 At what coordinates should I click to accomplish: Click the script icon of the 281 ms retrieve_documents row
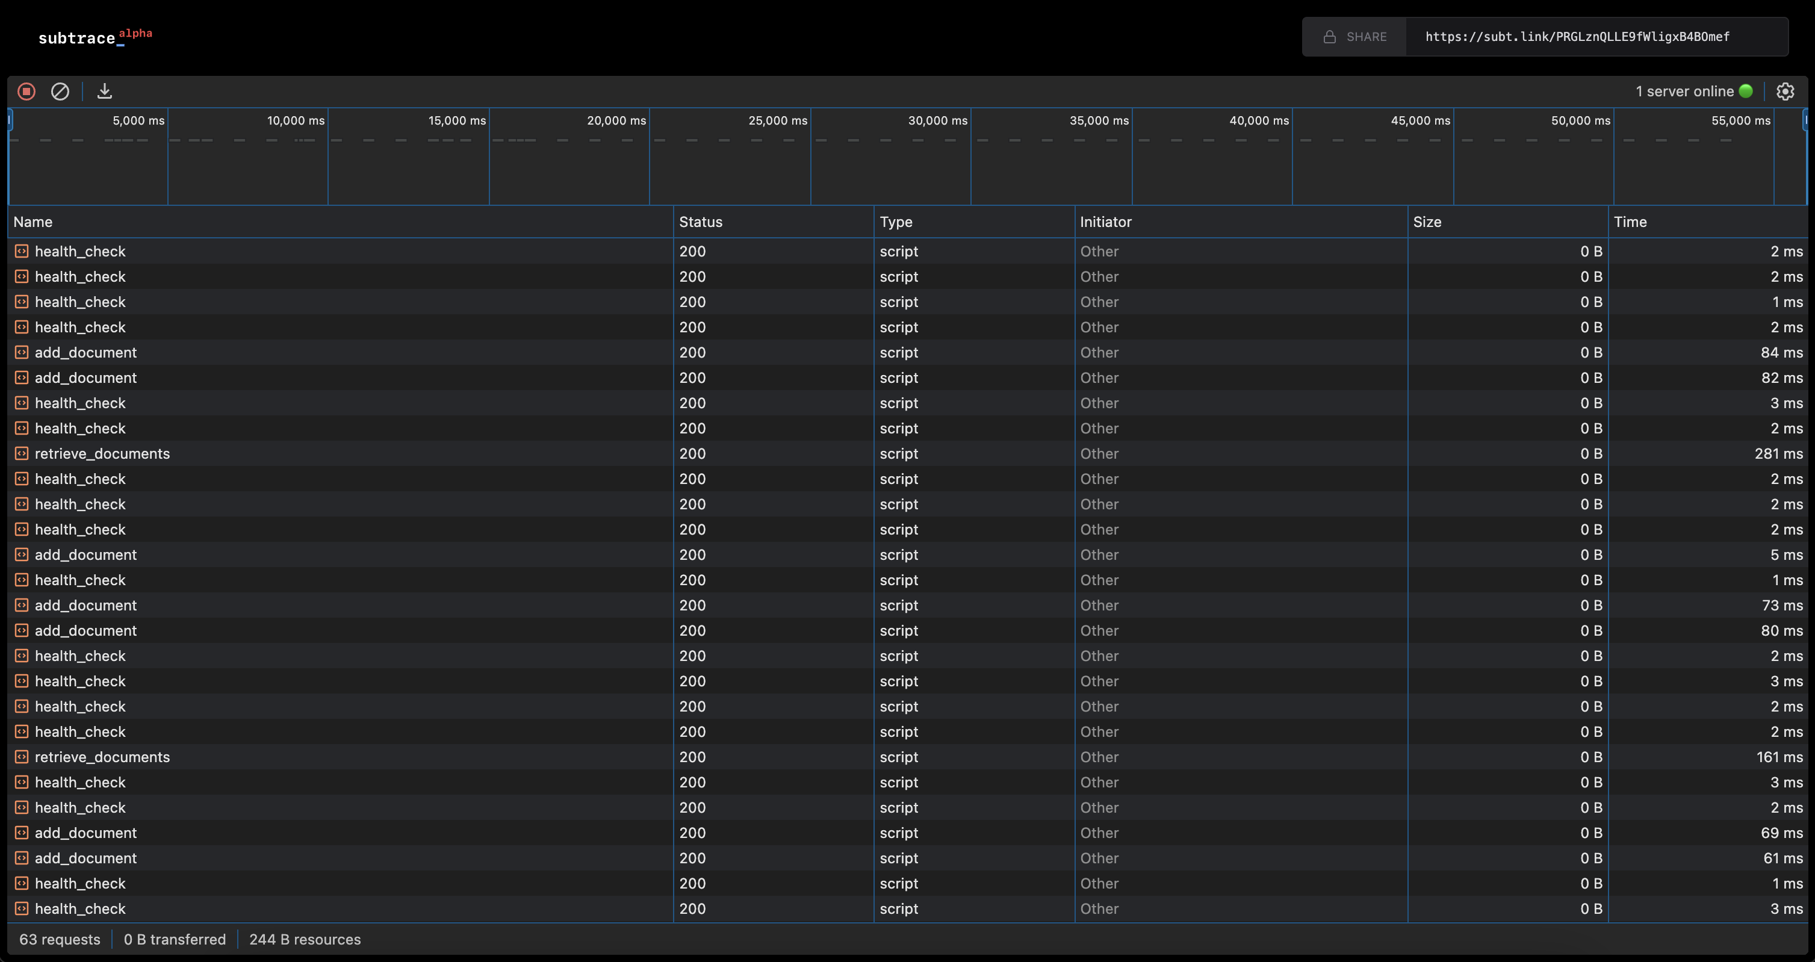pos(22,453)
